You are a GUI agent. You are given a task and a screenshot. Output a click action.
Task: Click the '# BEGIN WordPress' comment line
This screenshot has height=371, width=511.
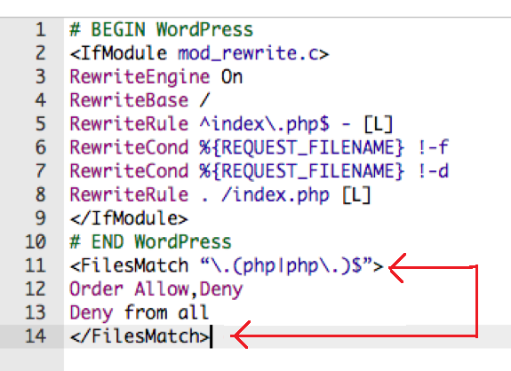[x=162, y=30]
